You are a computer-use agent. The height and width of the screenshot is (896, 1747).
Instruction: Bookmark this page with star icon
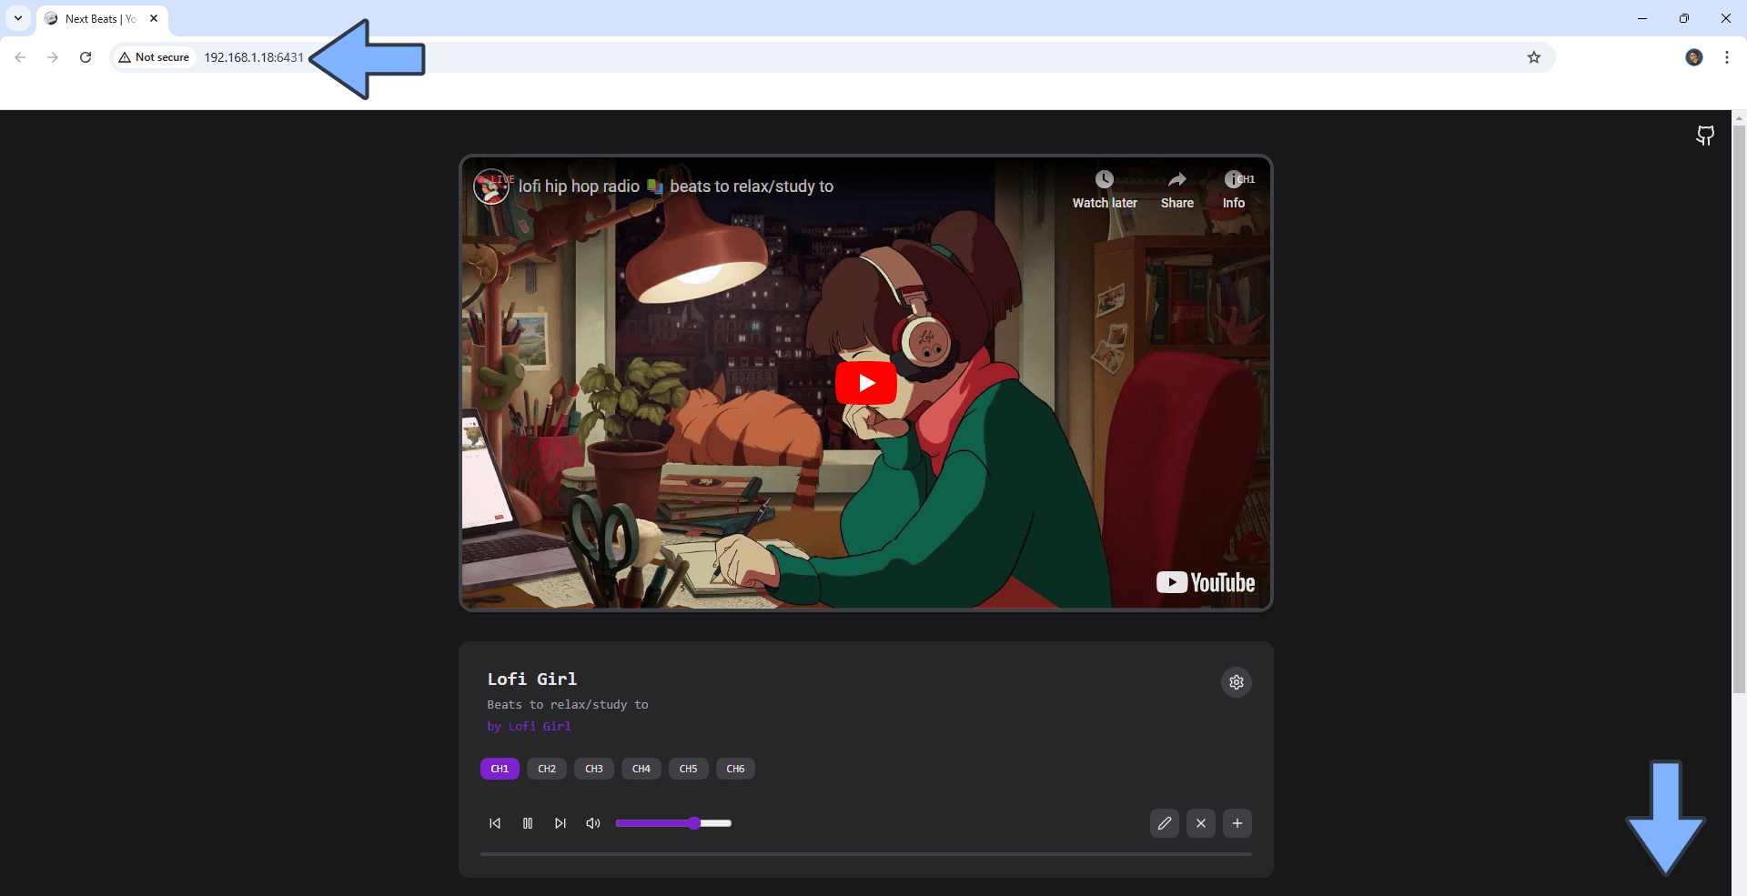[1534, 57]
